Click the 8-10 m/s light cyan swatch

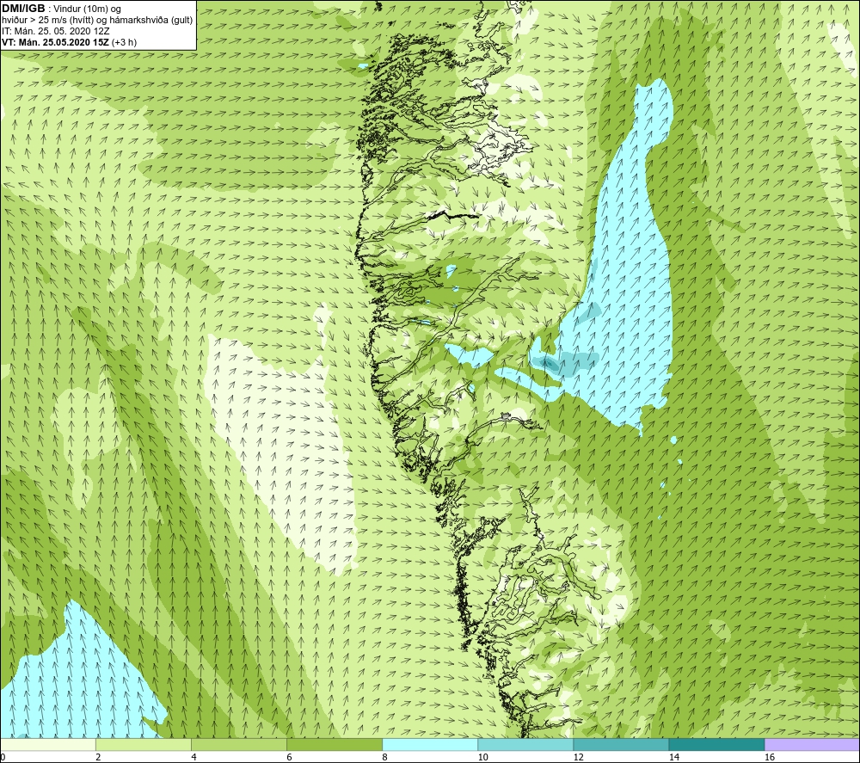point(429,744)
